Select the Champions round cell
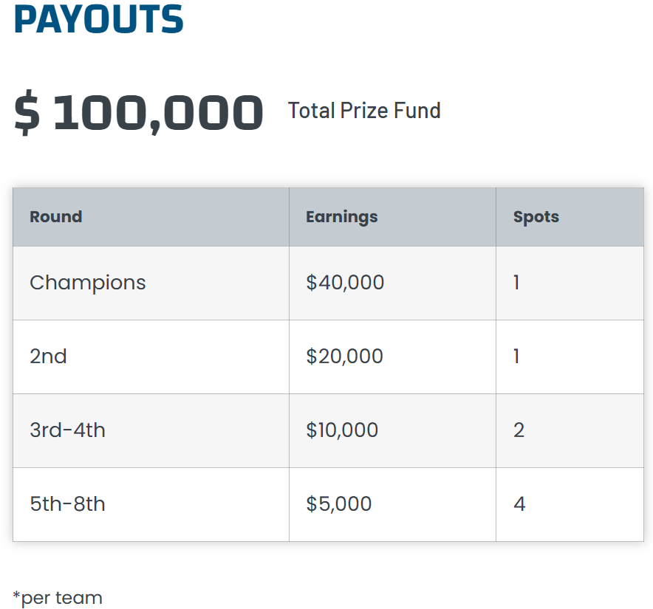The height and width of the screenshot is (609, 653). tap(88, 283)
